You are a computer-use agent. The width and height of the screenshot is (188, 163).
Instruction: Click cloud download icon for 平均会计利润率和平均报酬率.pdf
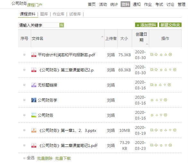point(156,55)
